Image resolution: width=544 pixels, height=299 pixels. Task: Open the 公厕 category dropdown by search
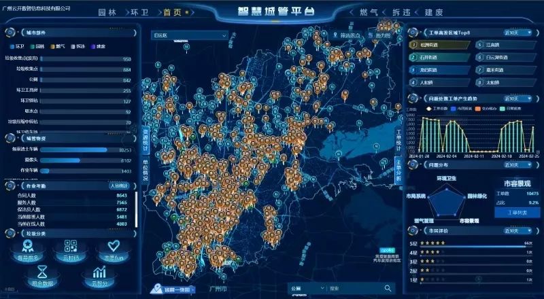coord(304,288)
